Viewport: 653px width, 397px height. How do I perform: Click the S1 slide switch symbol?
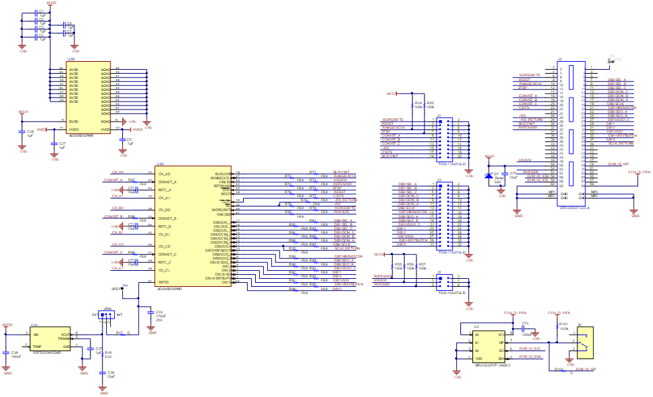click(x=586, y=343)
